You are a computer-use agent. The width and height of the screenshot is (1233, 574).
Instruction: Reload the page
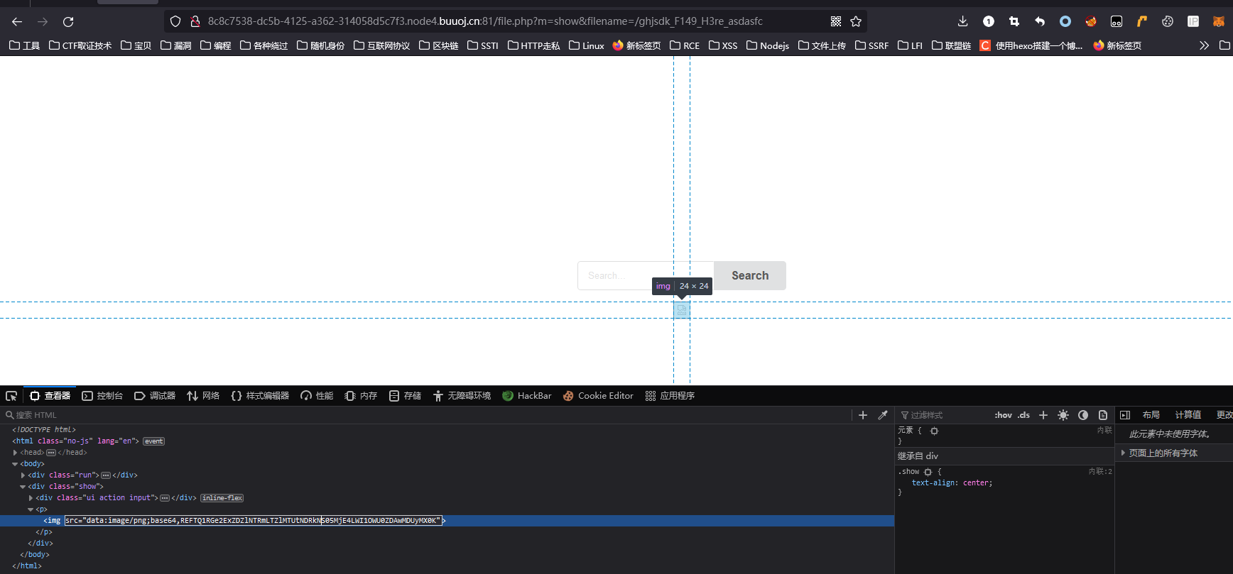click(x=68, y=21)
